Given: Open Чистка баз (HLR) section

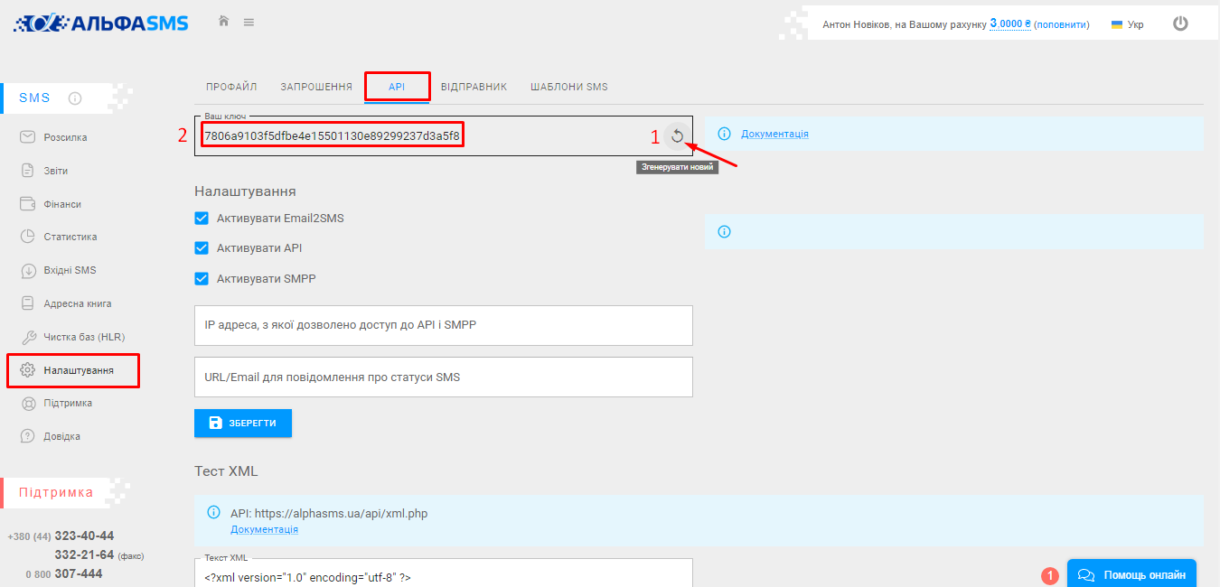Looking at the screenshot, I should (x=84, y=337).
